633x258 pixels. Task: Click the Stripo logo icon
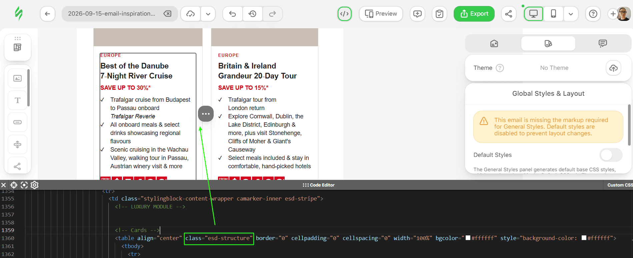[19, 14]
